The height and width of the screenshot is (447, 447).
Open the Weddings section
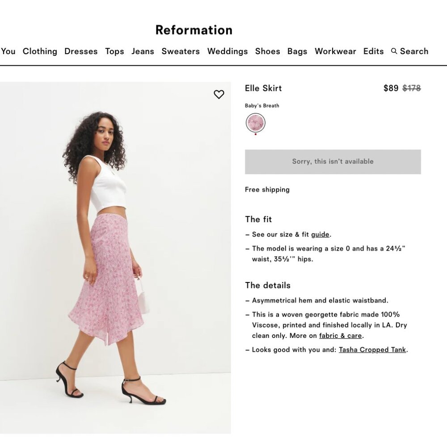pos(228,51)
